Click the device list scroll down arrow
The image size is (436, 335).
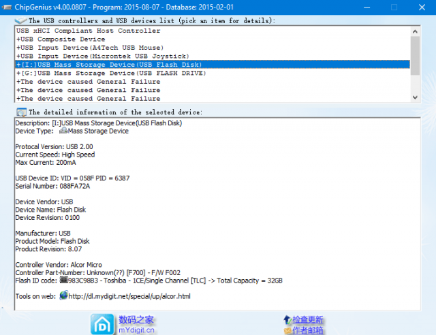[415, 97]
